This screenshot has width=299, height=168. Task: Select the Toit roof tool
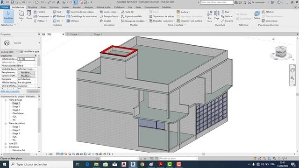[x=57, y=12]
